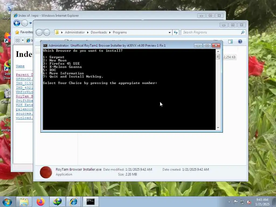Launch Firefox from the taskbar
The height and width of the screenshot is (207, 276).
[x=41, y=202]
